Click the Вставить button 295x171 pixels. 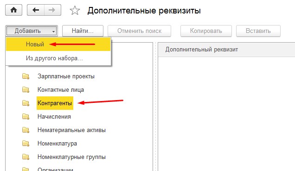coord(258,31)
